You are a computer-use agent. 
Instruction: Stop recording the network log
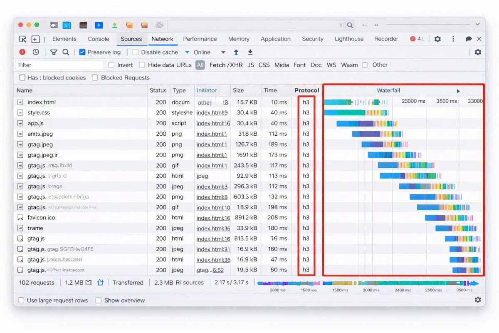click(22, 52)
